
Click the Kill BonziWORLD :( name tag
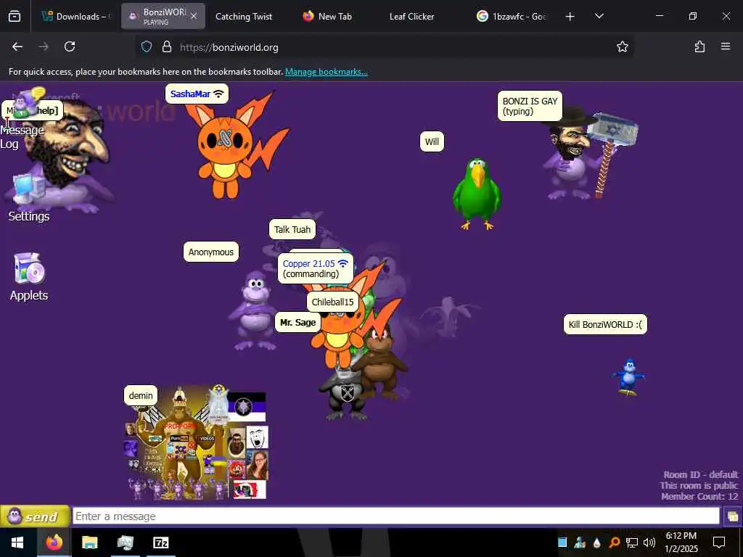coord(605,324)
